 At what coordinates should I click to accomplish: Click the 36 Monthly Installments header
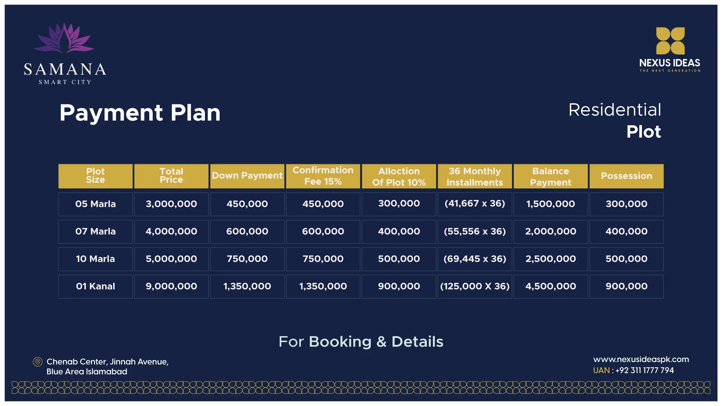pyautogui.click(x=475, y=176)
